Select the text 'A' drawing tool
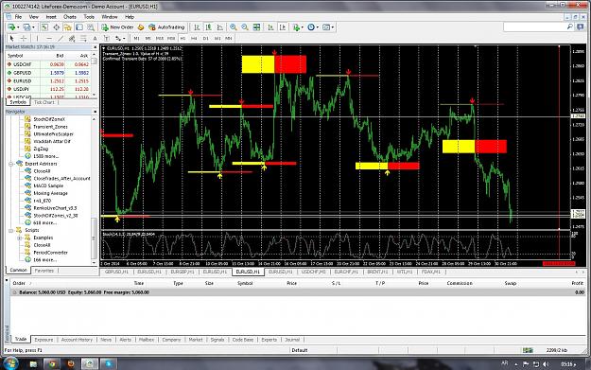 (x=95, y=38)
